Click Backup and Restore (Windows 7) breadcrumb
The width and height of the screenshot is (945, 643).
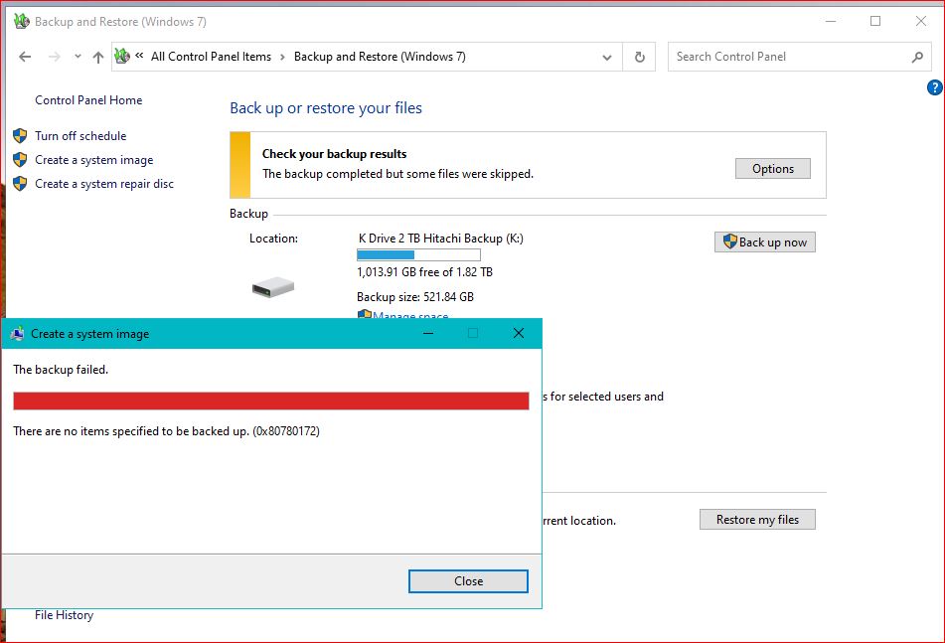(x=380, y=57)
